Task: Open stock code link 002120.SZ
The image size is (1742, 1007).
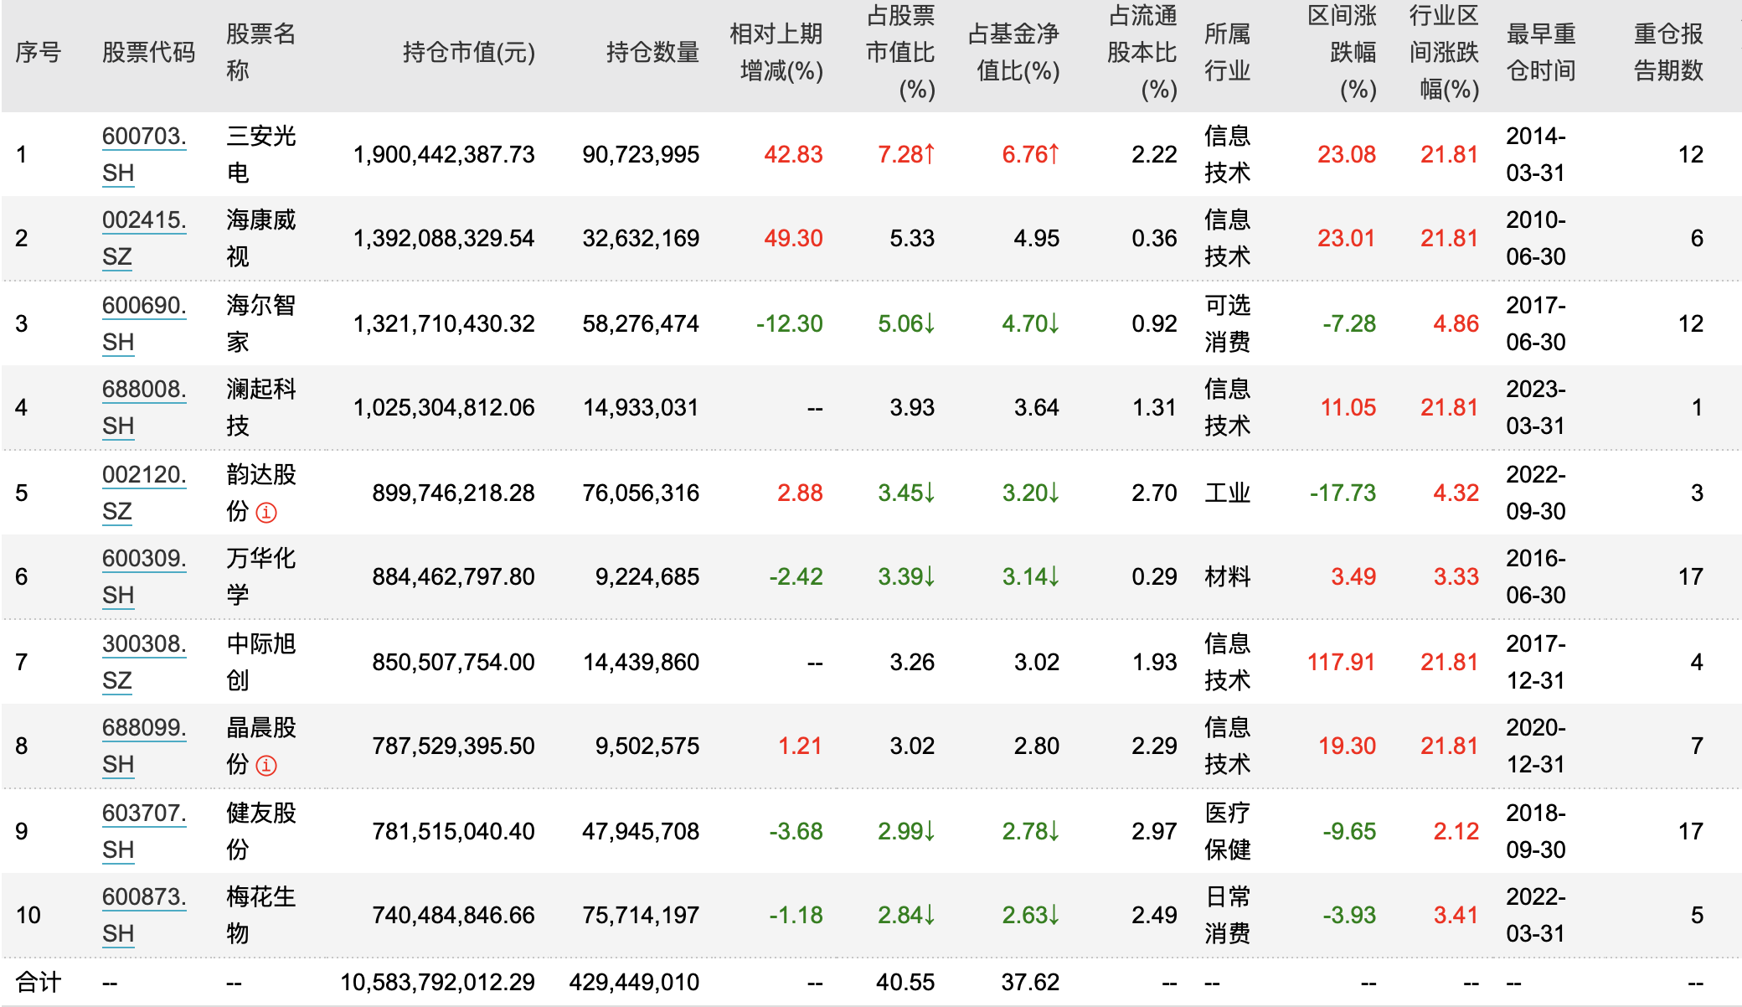Action: click(x=144, y=493)
